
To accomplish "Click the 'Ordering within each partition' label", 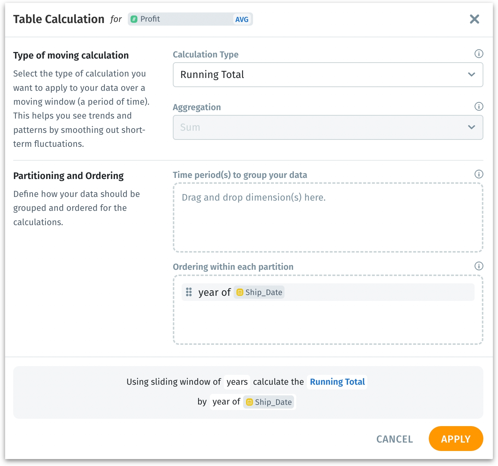I will [x=233, y=267].
